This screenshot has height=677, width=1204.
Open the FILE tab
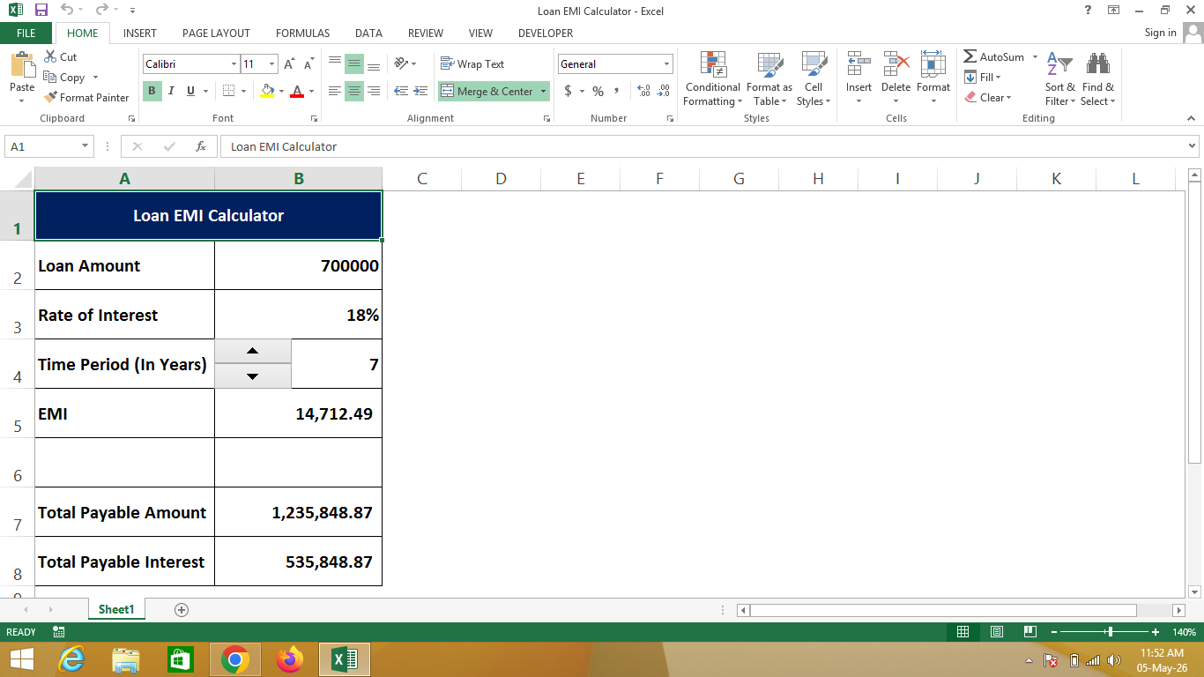[x=26, y=33]
